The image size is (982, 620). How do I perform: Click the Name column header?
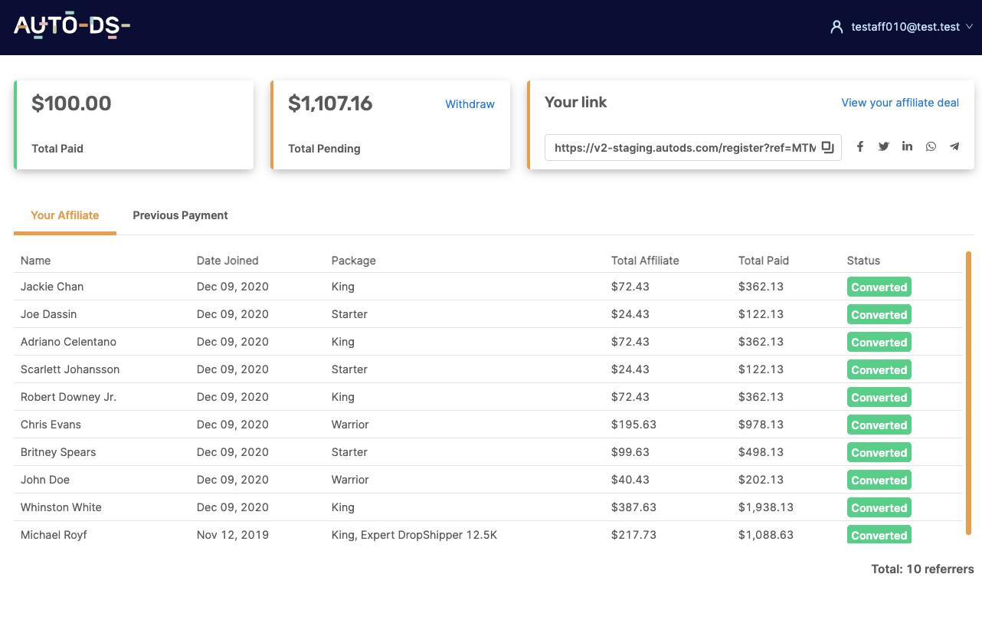point(36,261)
